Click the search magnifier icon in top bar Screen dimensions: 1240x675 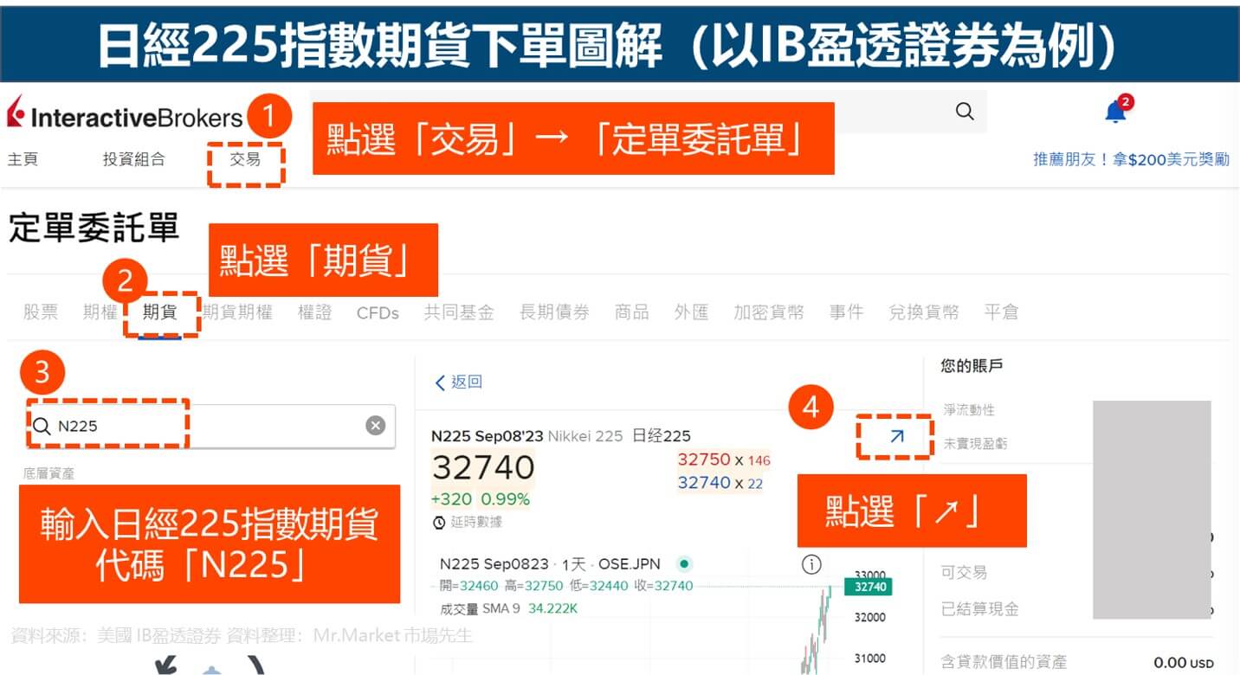(964, 112)
